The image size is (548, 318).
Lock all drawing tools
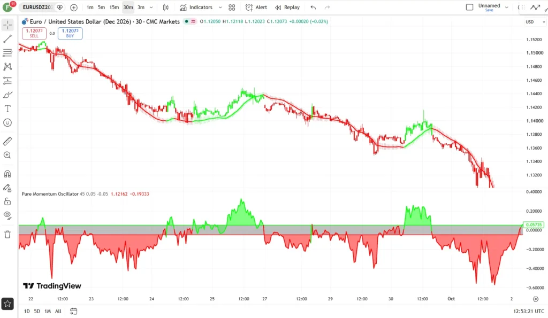[7, 202]
